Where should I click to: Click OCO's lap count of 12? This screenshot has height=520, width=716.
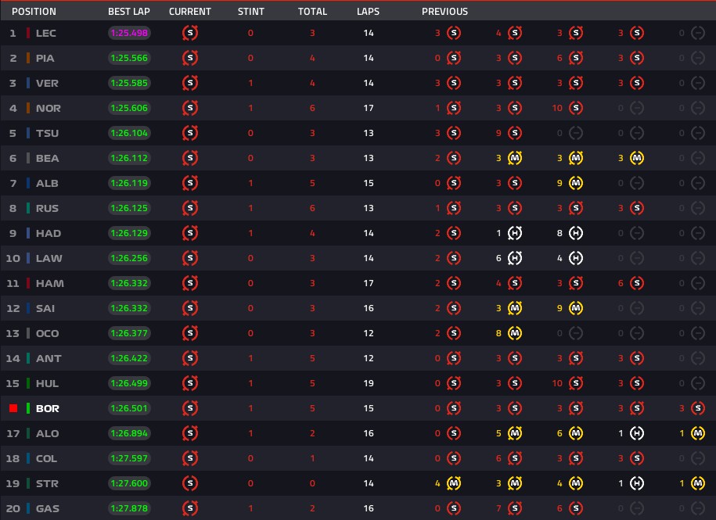click(x=369, y=333)
